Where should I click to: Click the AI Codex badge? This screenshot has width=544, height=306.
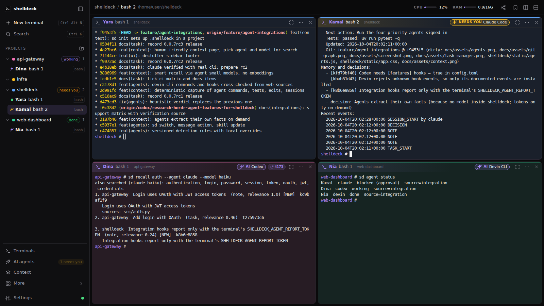point(251,167)
